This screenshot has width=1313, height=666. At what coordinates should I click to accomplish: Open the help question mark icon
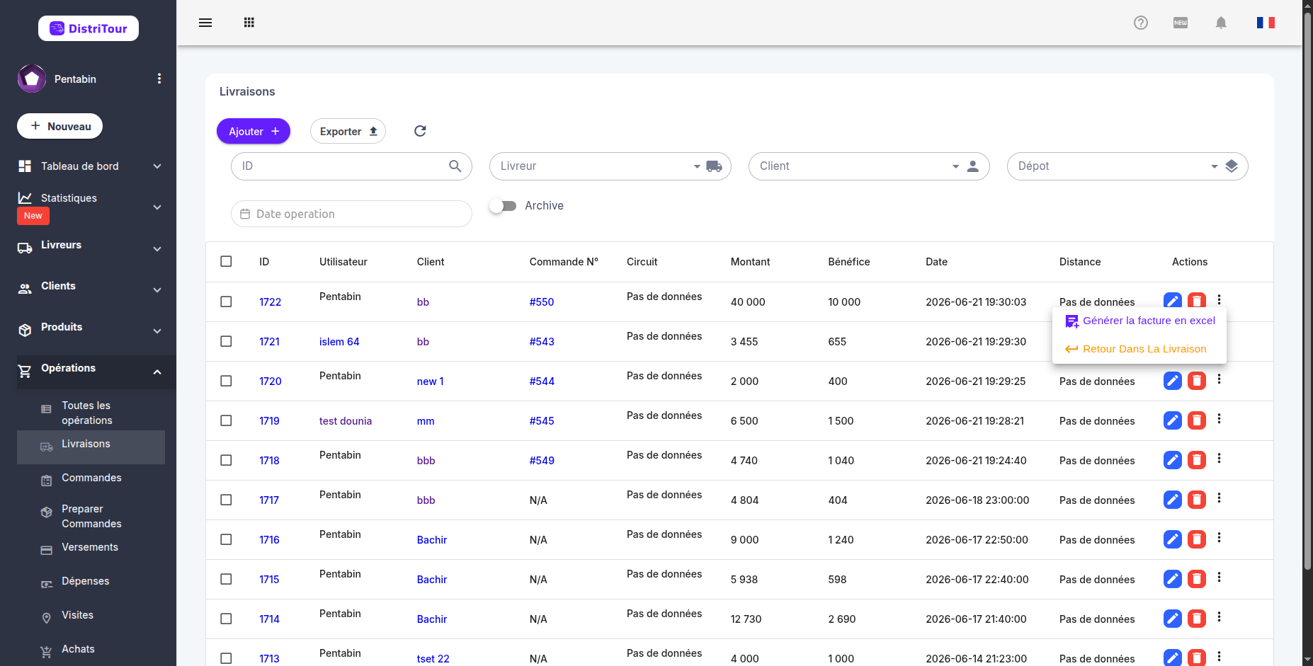[1141, 23]
